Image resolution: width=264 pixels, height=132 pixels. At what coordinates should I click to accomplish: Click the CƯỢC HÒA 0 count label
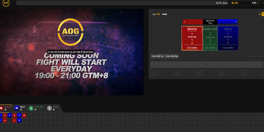39,108
